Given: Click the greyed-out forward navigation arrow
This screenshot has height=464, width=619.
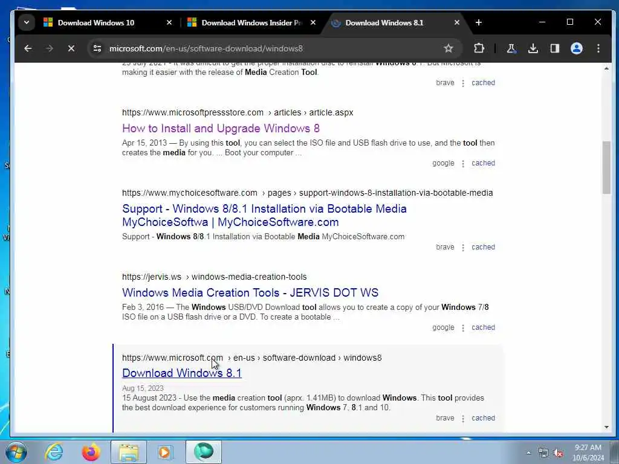Looking at the screenshot, I should pyautogui.click(x=50, y=48).
